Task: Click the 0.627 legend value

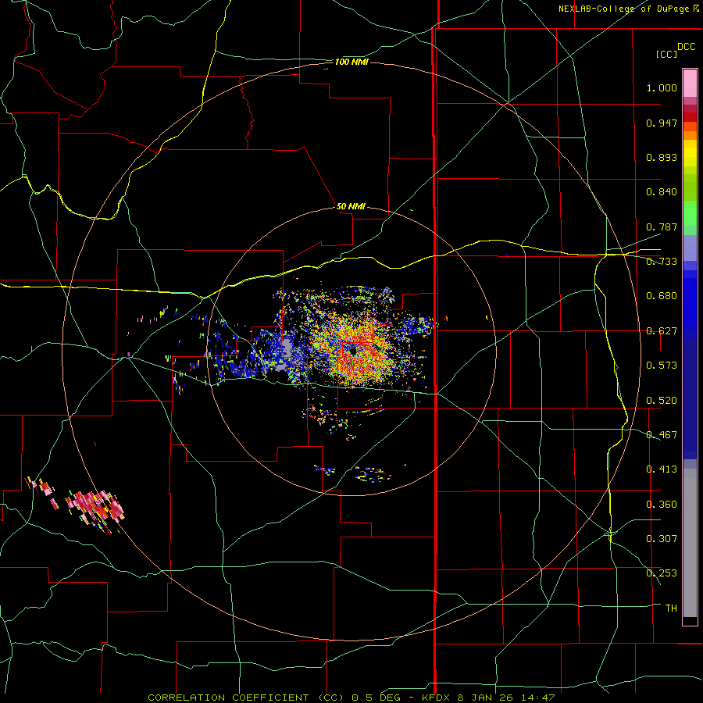Action: point(662,331)
